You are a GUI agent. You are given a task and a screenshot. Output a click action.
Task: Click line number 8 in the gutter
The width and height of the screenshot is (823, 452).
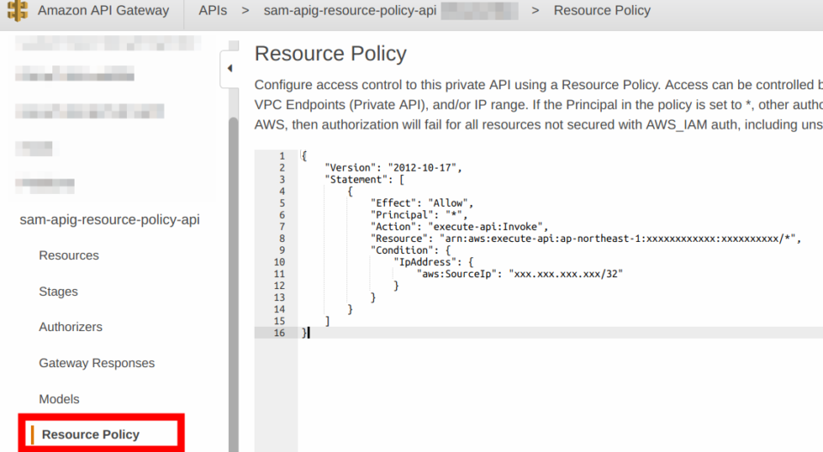click(281, 238)
